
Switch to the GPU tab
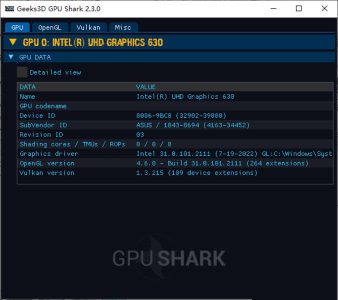point(17,27)
